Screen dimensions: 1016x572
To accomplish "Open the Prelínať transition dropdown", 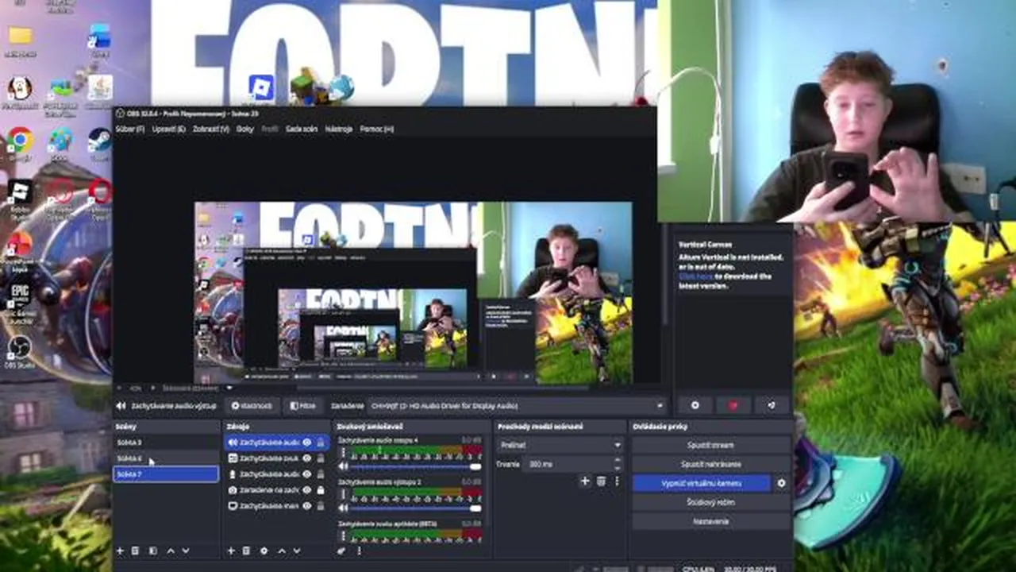I will pyautogui.click(x=560, y=445).
